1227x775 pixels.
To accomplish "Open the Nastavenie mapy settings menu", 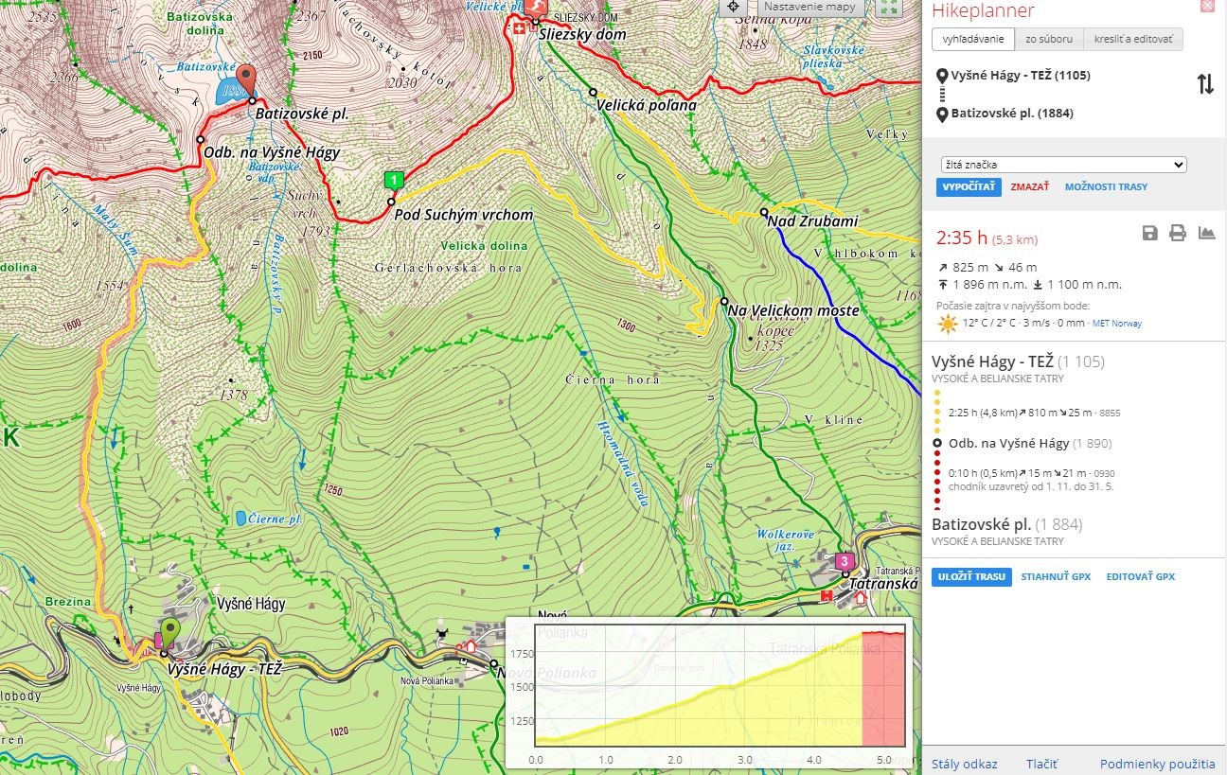I will point(809,8).
